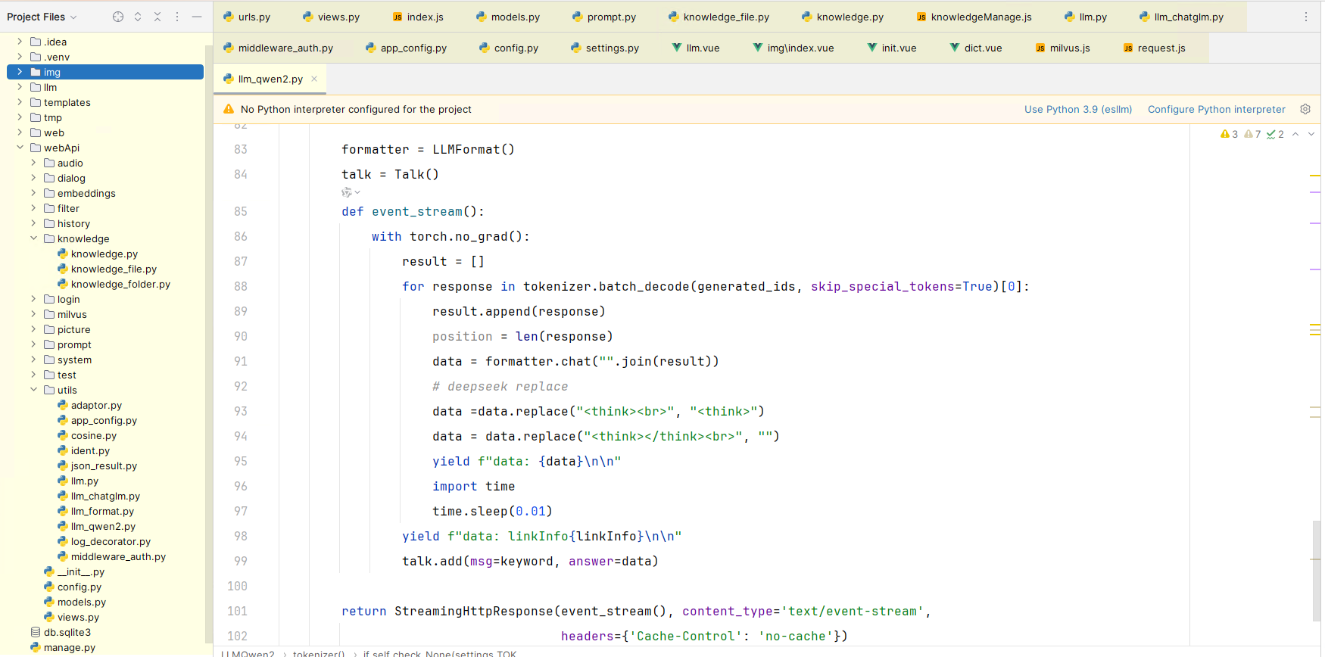Click the Expand All icon in Project panel

pos(138,17)
